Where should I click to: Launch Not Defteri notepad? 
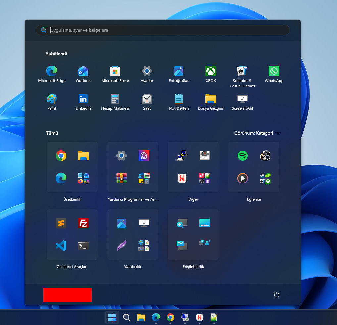tap(179, 102)
